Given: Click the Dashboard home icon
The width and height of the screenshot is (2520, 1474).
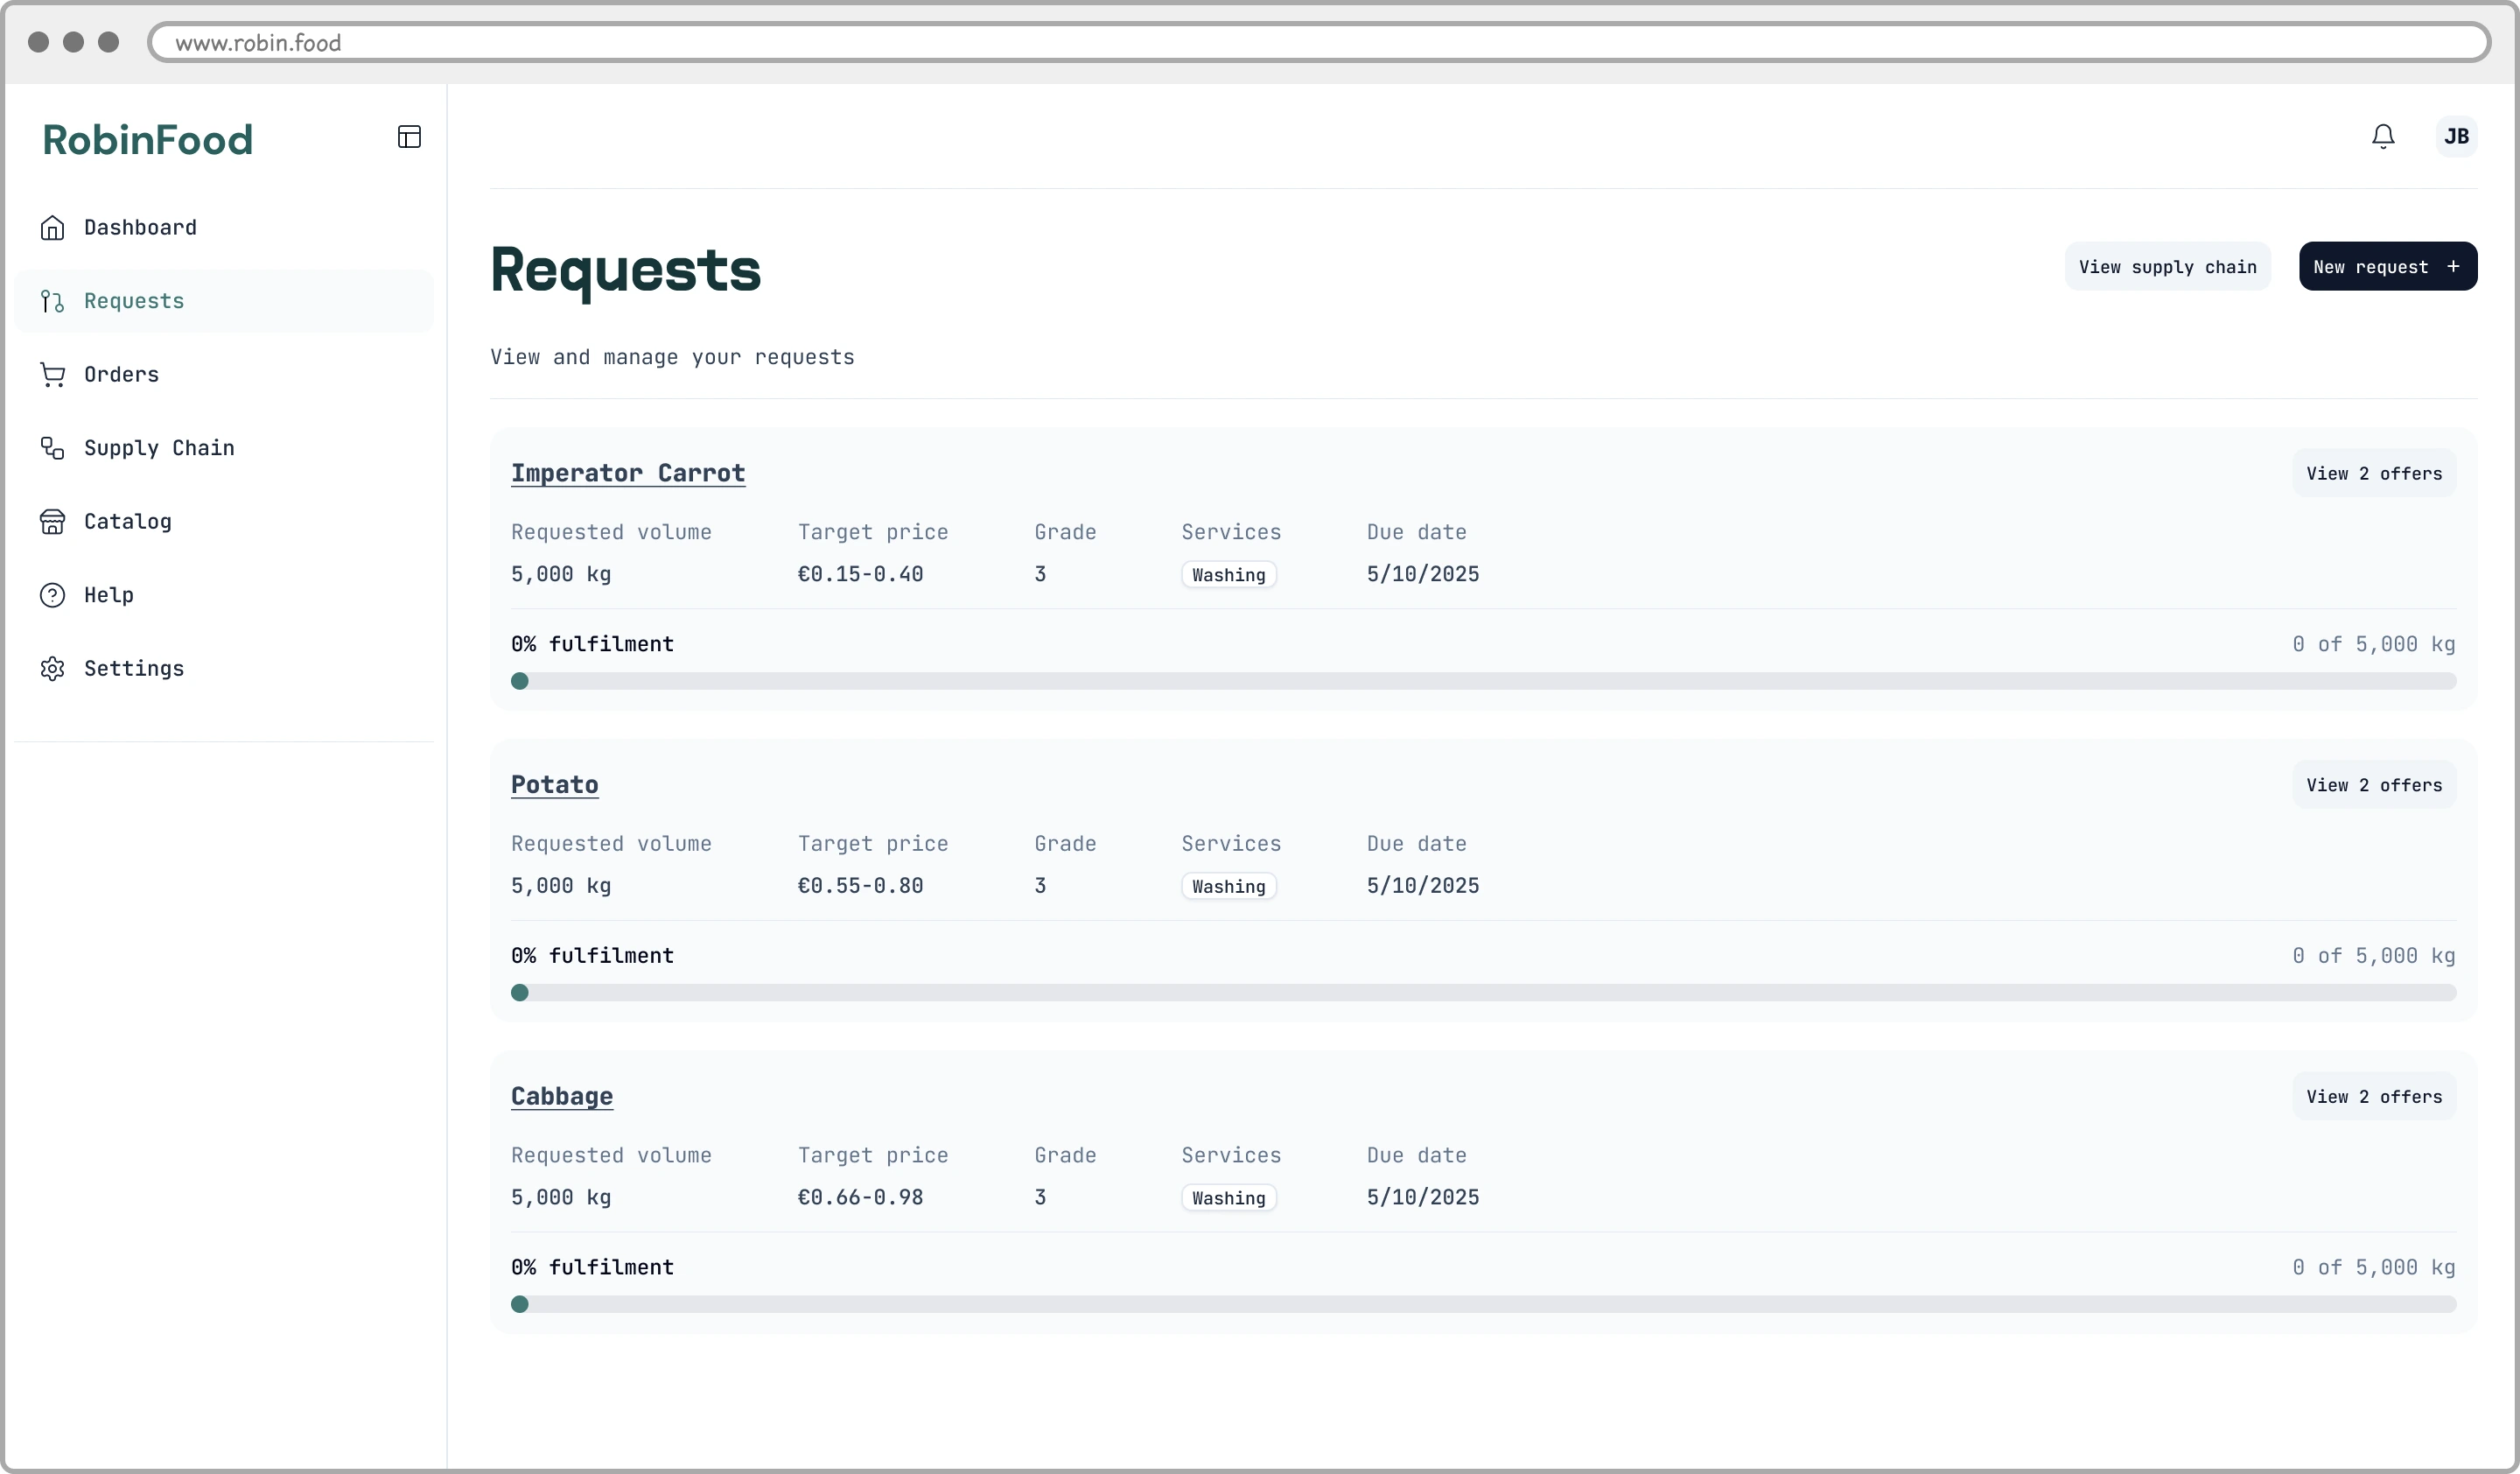Looking at the screenshot, I should 52,228.
